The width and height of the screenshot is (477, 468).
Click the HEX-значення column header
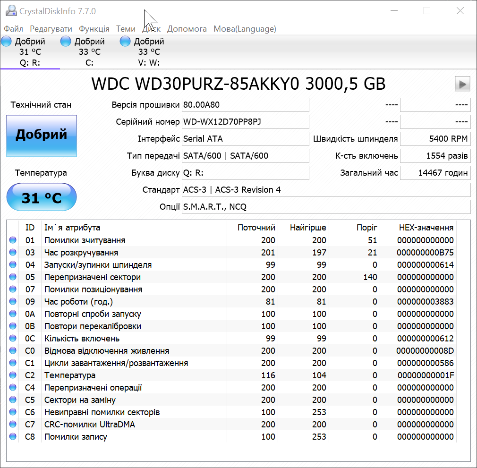pyautogui.click(x=418, y=228)
